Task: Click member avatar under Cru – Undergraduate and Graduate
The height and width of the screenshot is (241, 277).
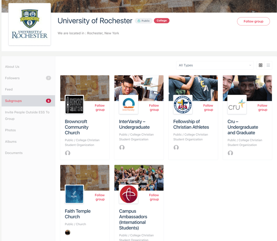Action: tap(230, 153)
